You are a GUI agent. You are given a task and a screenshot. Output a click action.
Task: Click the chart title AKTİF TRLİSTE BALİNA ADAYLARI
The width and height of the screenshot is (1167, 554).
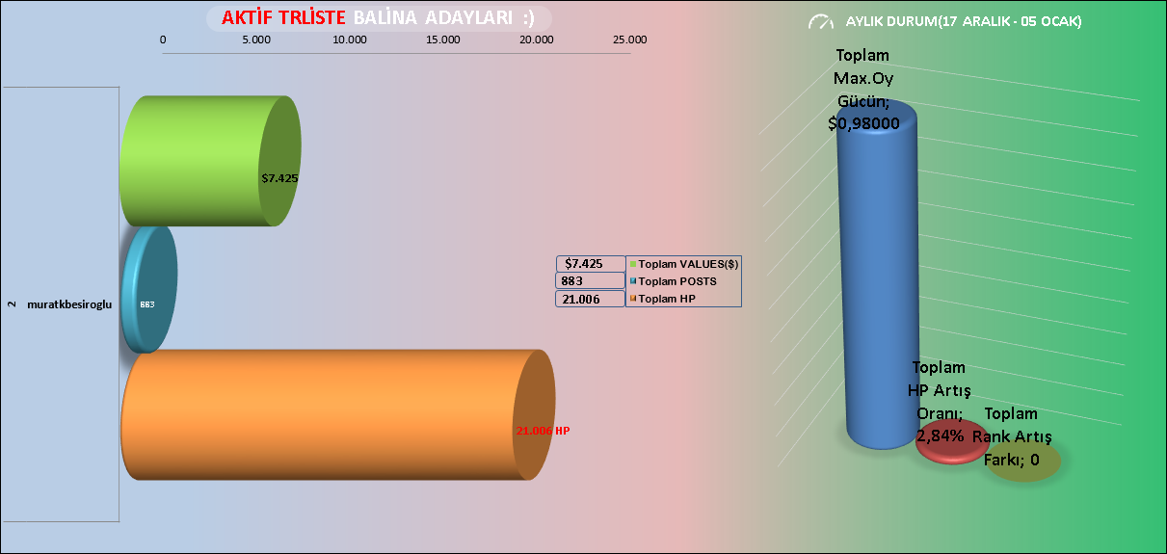tap(380, 18)
